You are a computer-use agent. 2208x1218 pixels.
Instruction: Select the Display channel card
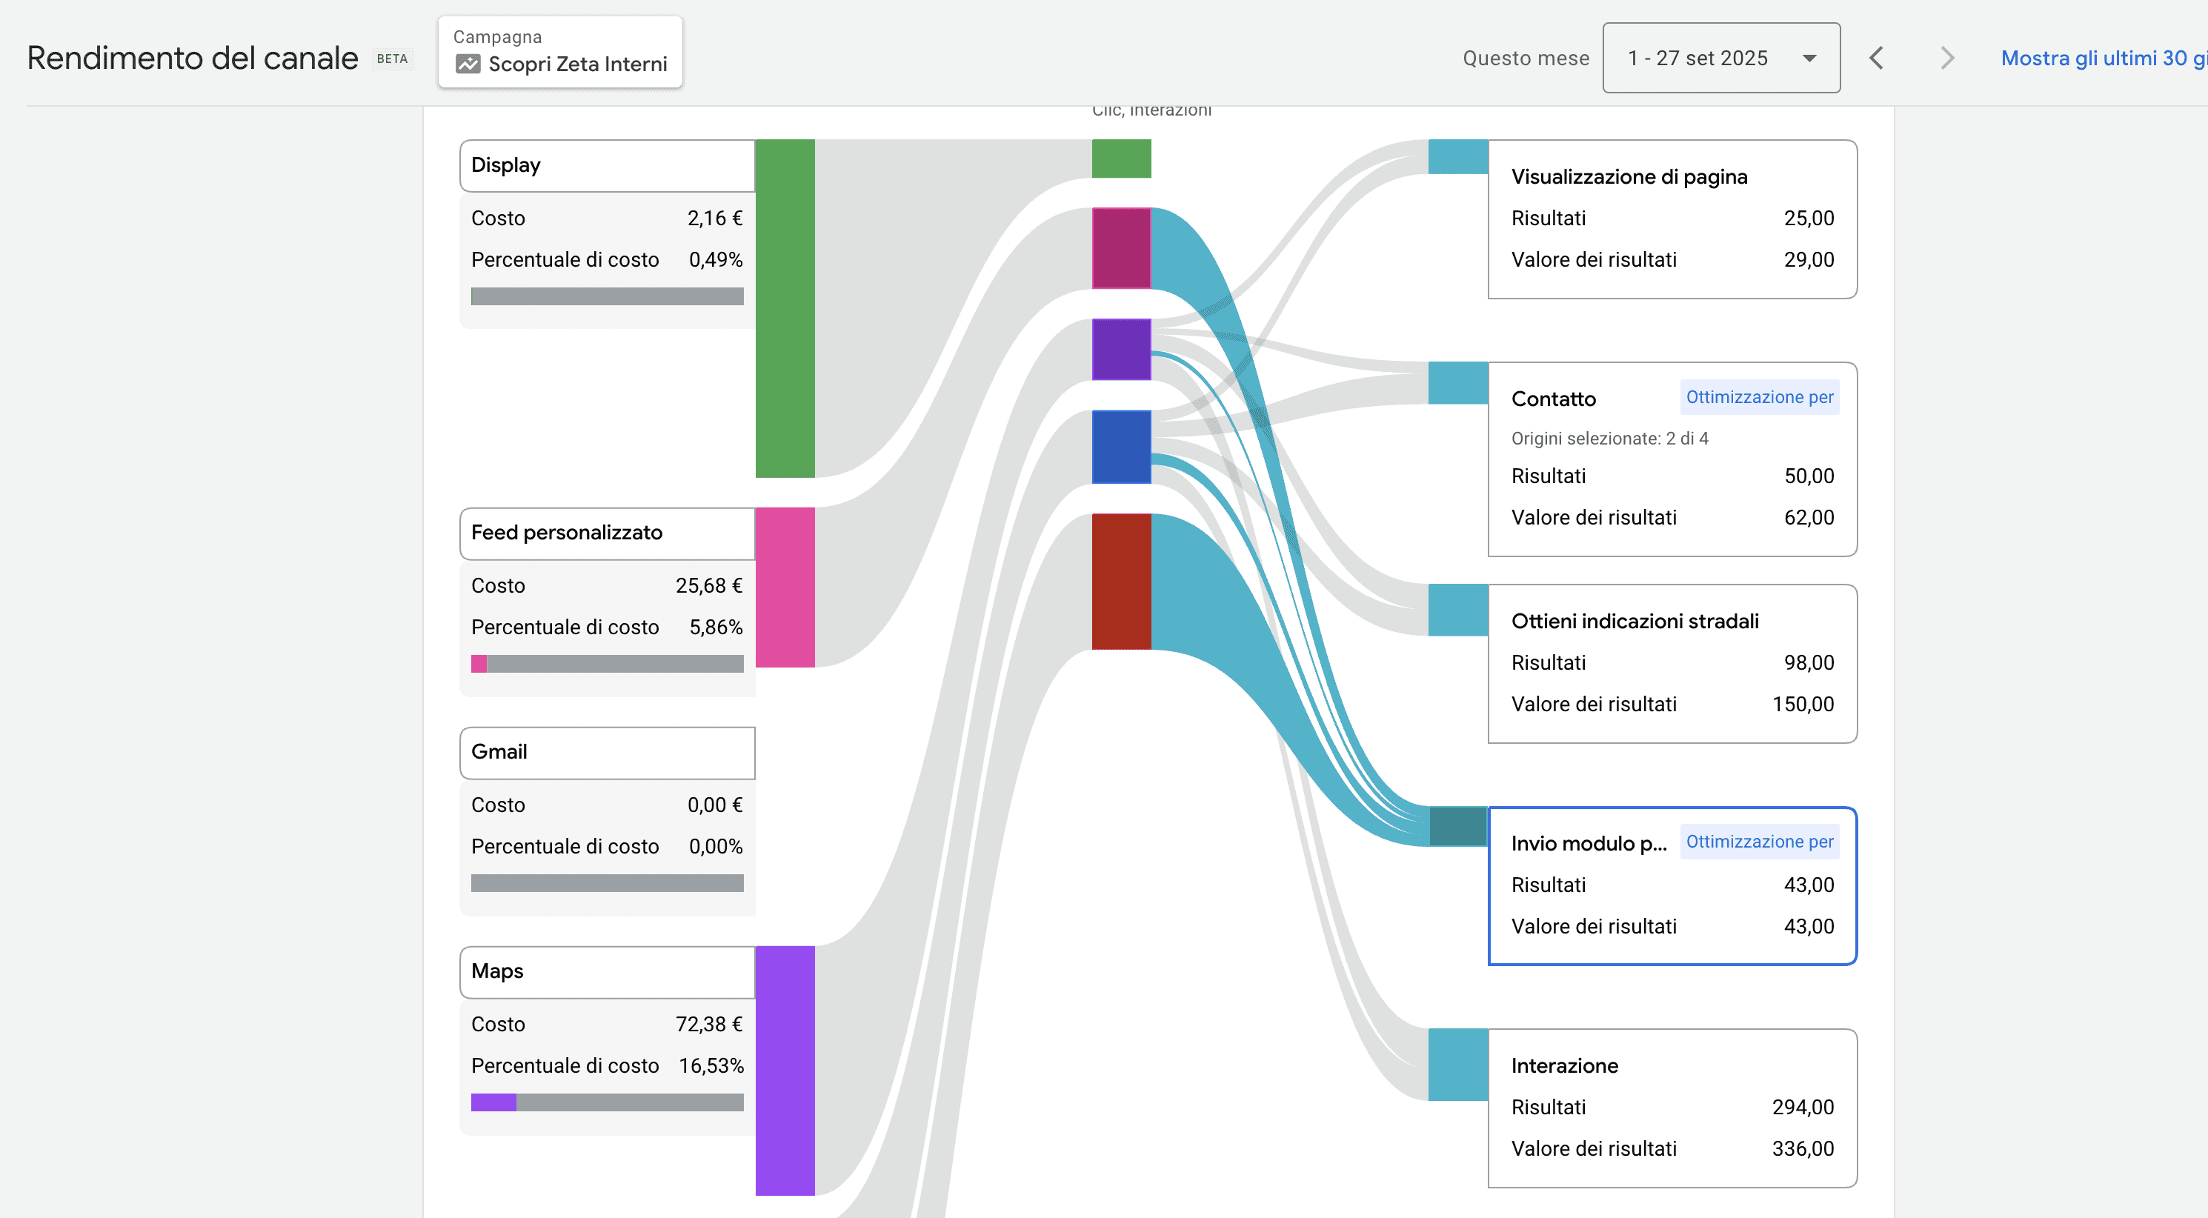[607, 165]
